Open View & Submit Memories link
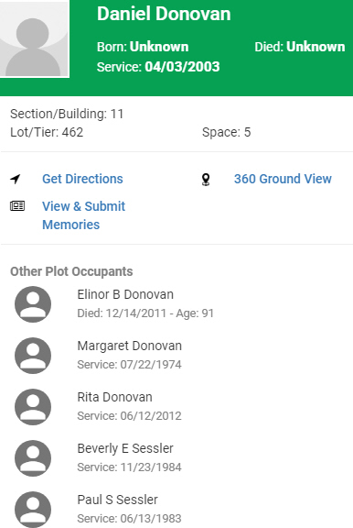This screenshot has height=528, width=353. point(83,215)
